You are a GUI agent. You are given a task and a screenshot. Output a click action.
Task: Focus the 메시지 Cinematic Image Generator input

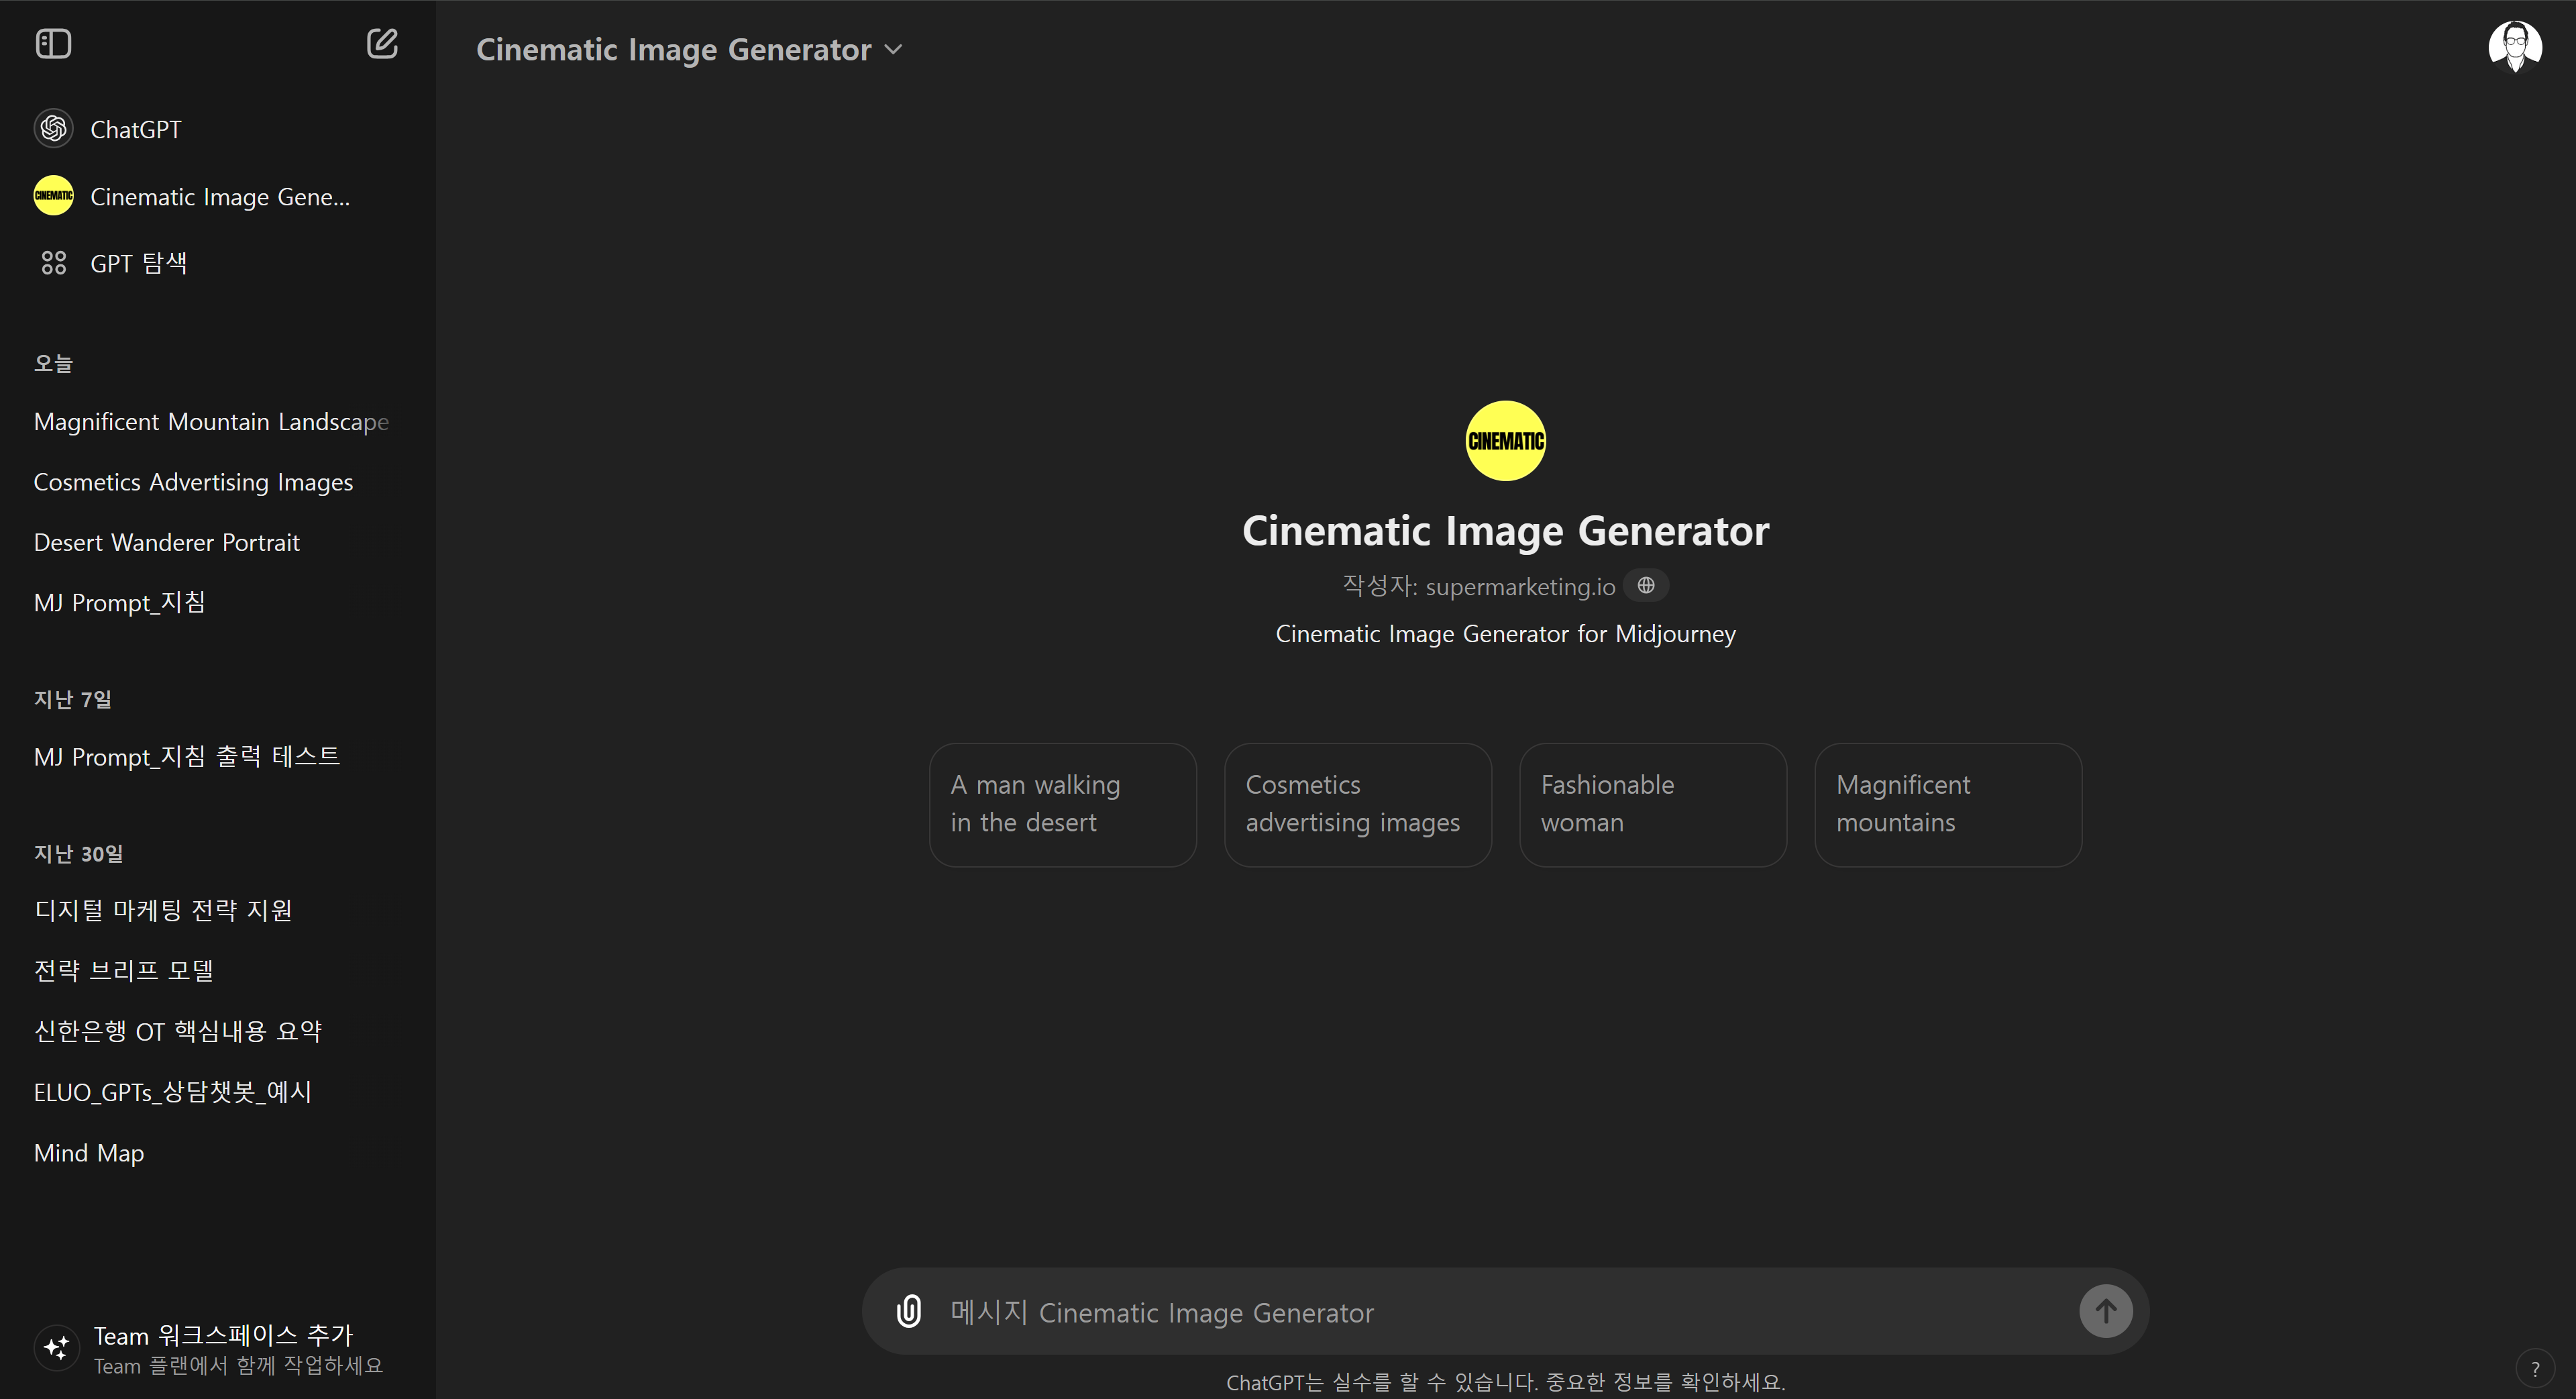[1505, 1312]
